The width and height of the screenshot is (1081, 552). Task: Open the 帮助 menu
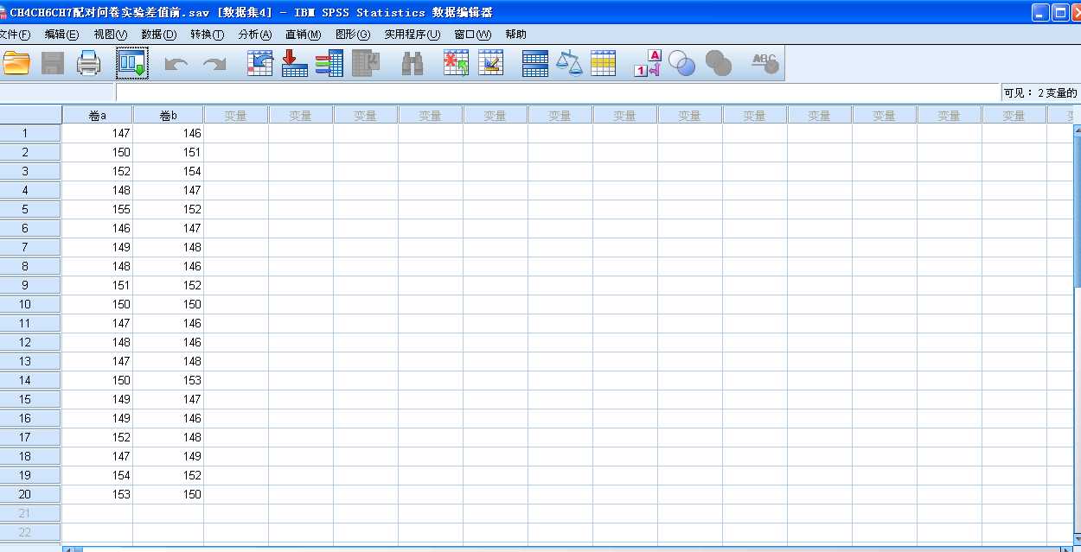(x=515, y=35)
